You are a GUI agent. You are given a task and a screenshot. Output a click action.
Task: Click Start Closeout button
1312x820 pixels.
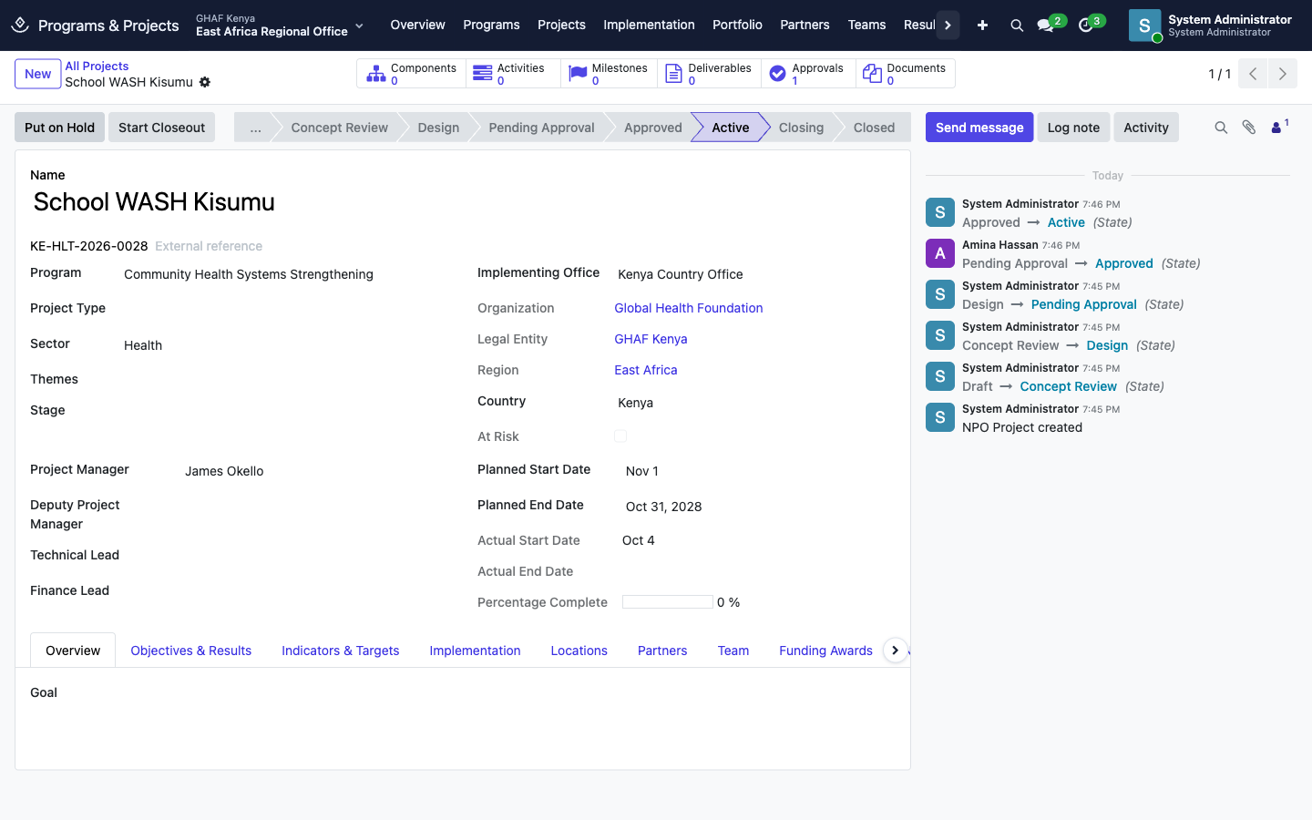tap(161, 128)
